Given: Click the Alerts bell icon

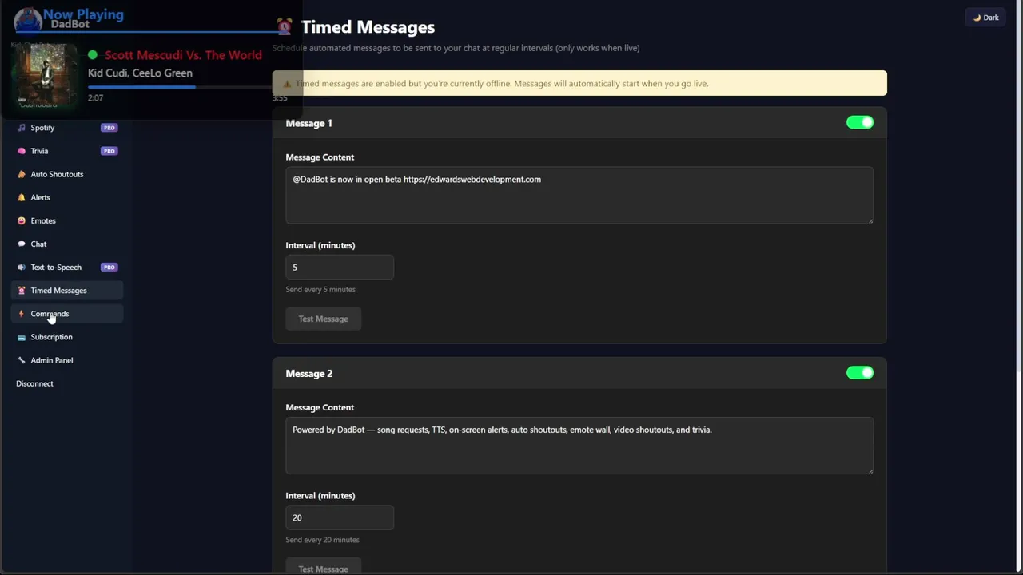Looking at the screenshot, I should tap(22, 197).
